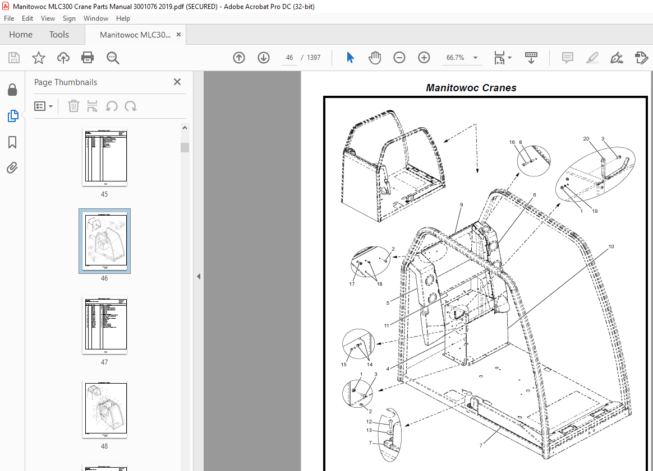Zoom in with the plus icon

point(424,57)
